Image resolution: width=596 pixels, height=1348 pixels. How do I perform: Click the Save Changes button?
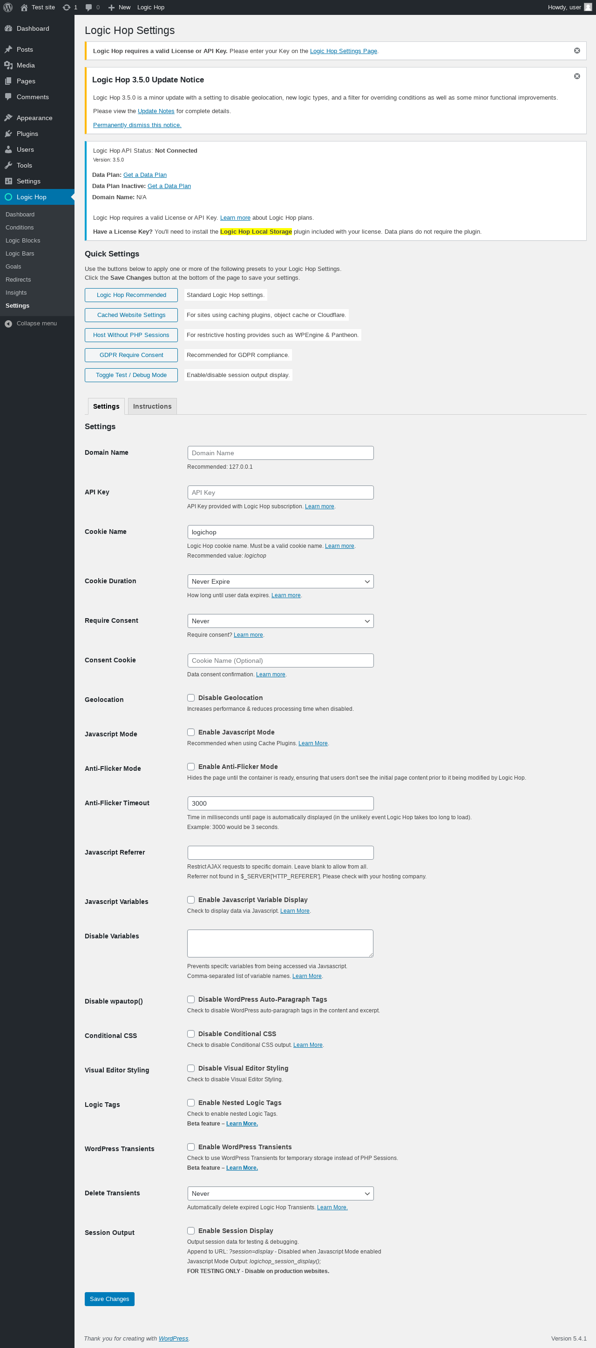click(109, 1299)
